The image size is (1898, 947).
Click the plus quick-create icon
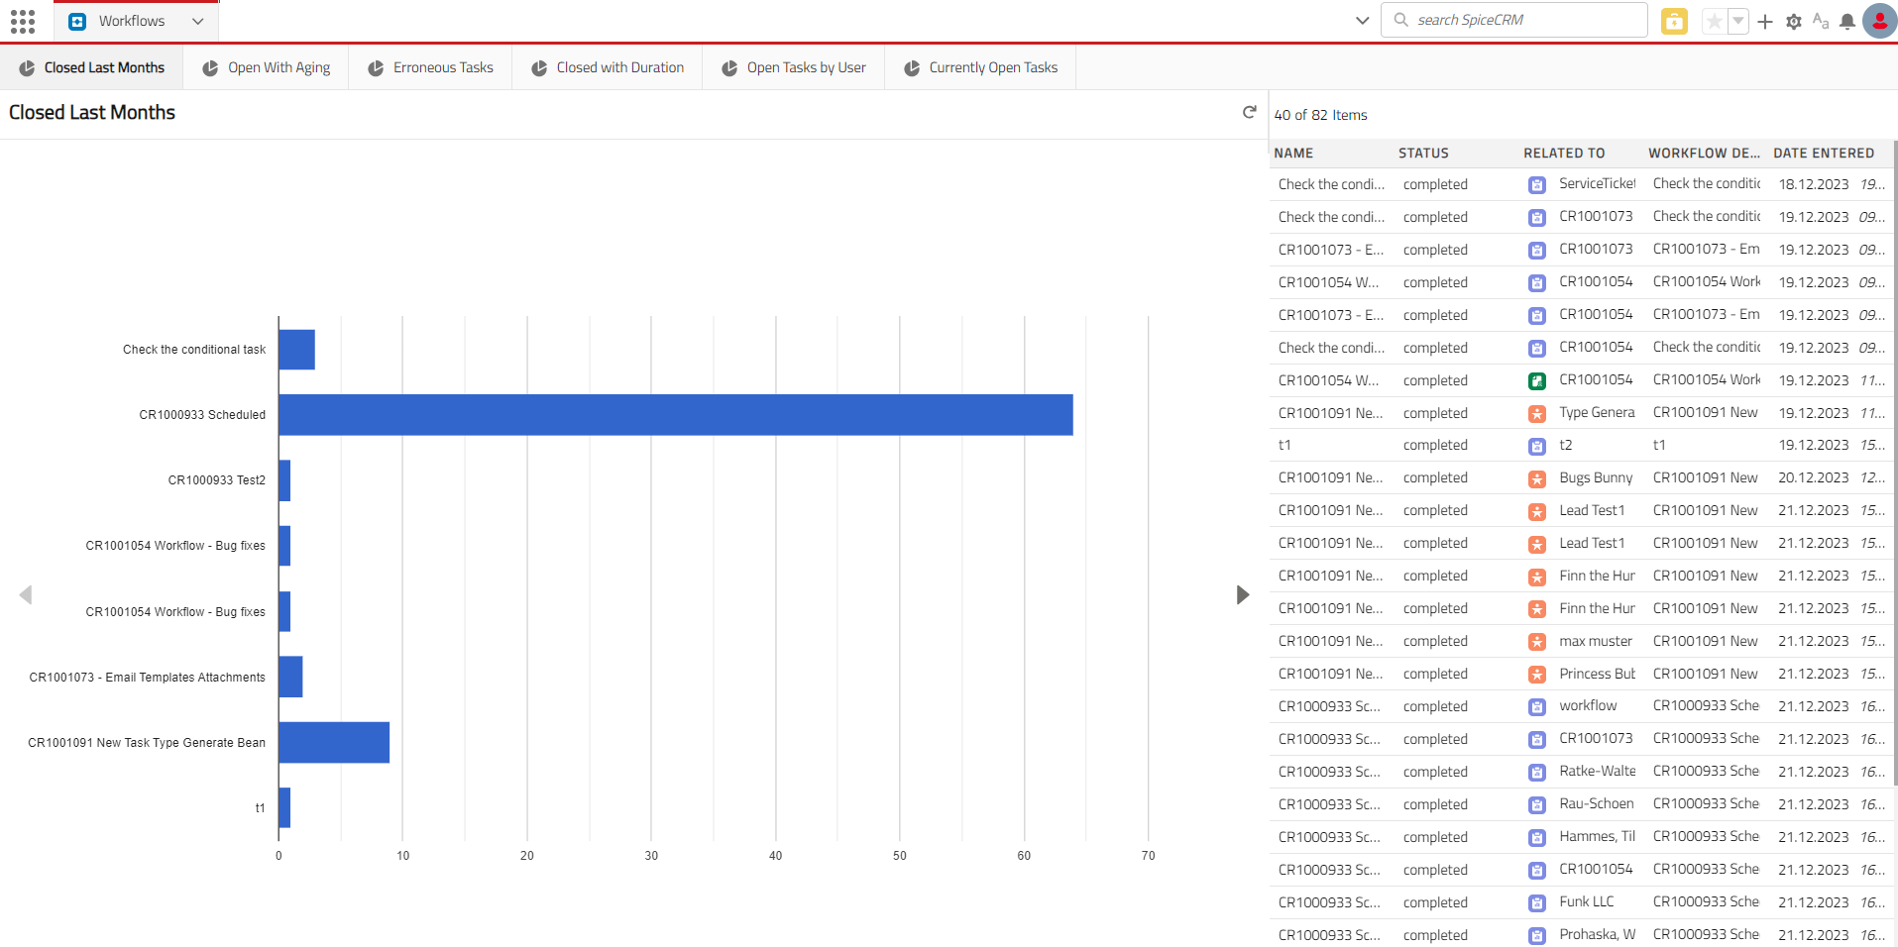(x=1765, y=21)
